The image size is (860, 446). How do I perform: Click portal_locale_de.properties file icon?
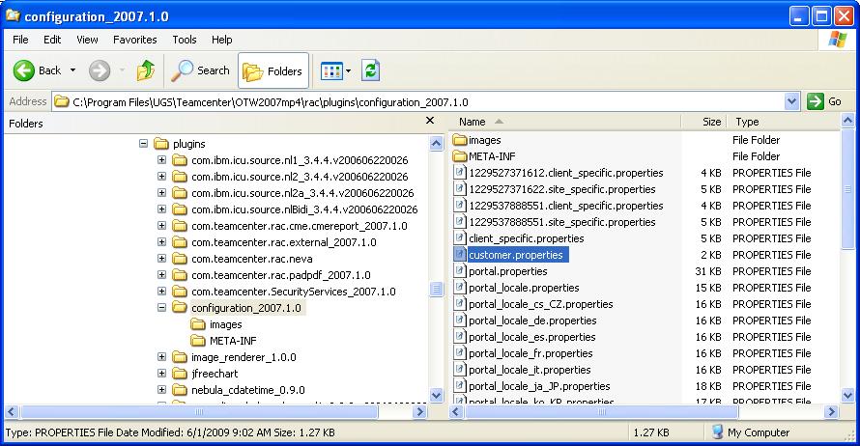click(x=460, y=321)
